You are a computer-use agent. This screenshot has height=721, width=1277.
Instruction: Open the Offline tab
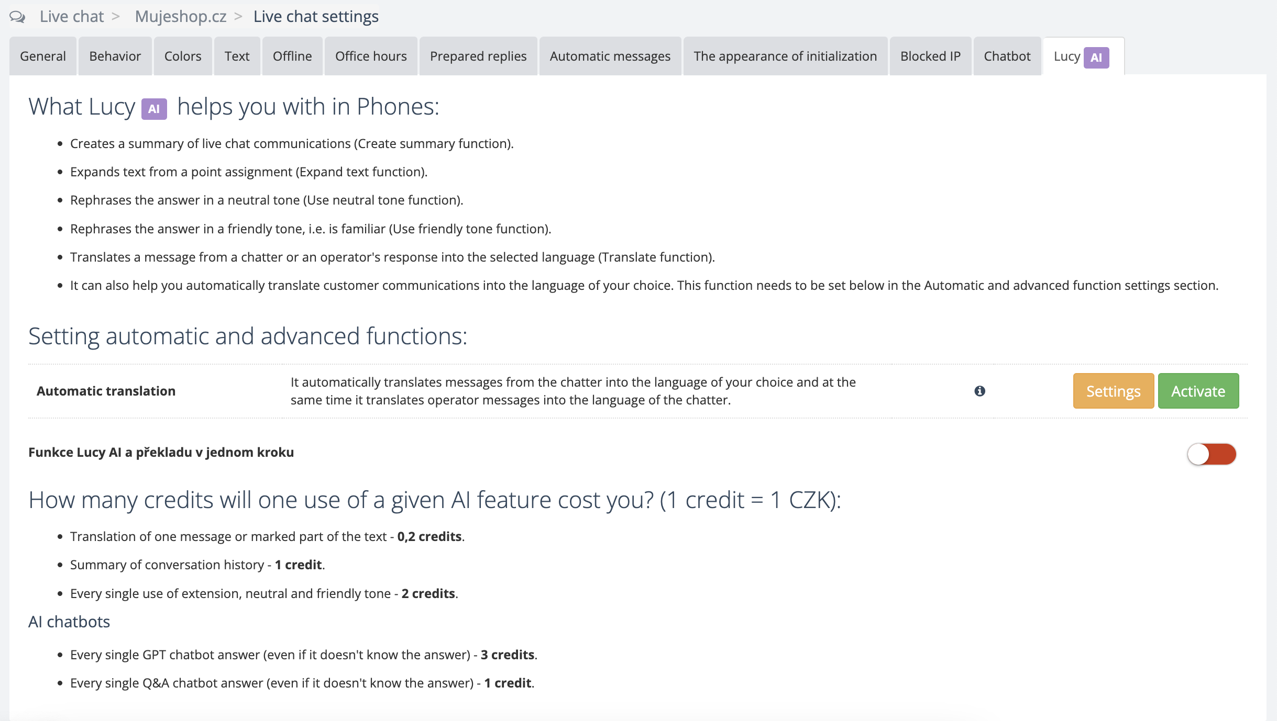292,57
